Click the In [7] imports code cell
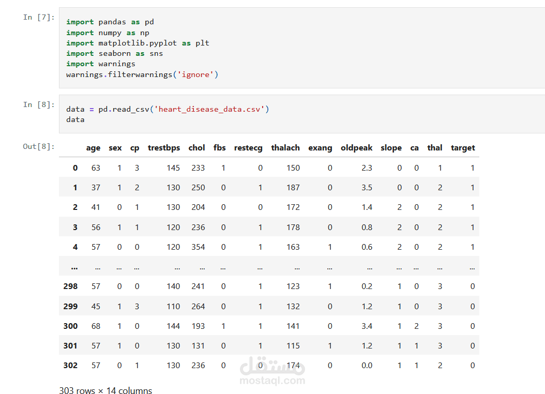The width and height of the screenshot is (545, 394). point(301,48)
